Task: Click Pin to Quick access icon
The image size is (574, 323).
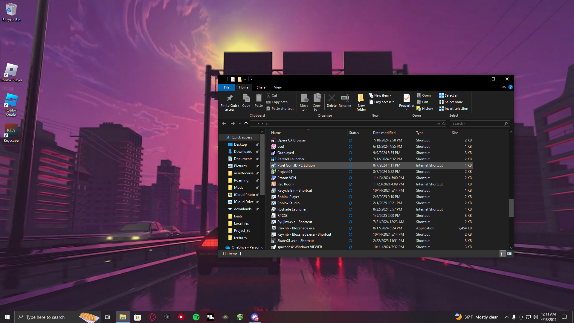Action: click(230, 102)
